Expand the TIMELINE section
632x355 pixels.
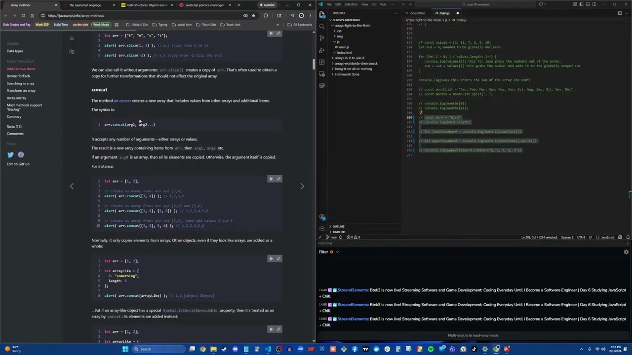coord(338,232)
